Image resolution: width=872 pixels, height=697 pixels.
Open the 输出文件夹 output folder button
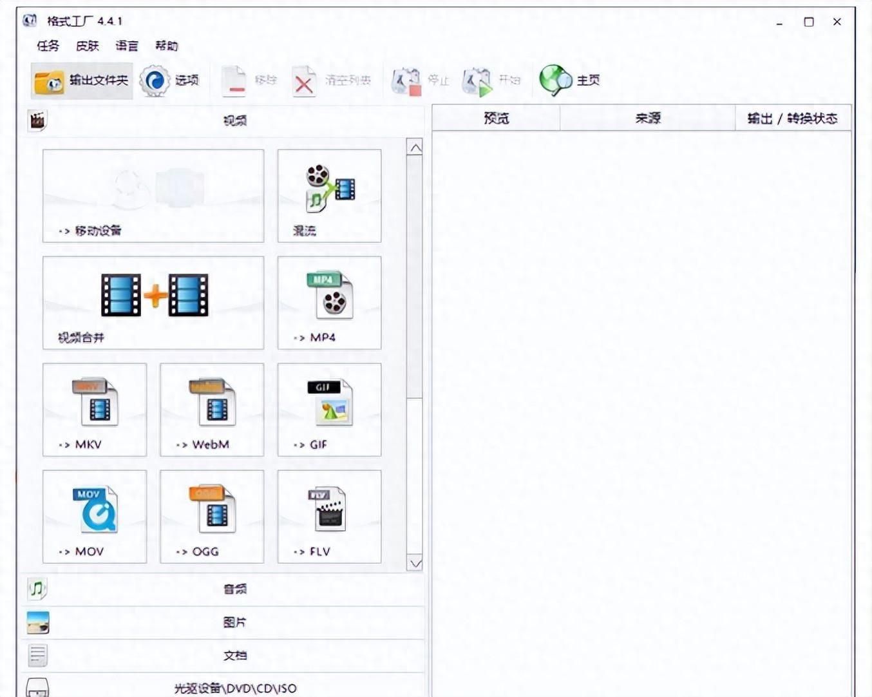click(82, 81)
